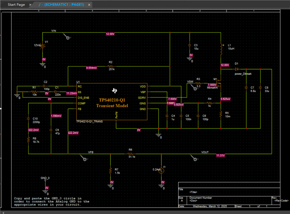Select the VSW voltage probe marker
The height and width of the screenshot is (214, 290).
[193, 87]
